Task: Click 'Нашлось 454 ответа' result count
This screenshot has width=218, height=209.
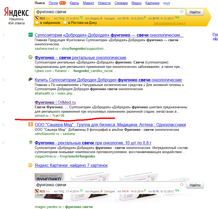Action: tap(16, 21)
